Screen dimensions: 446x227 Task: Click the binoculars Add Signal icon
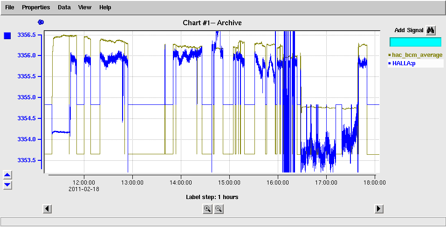(431, 30)
